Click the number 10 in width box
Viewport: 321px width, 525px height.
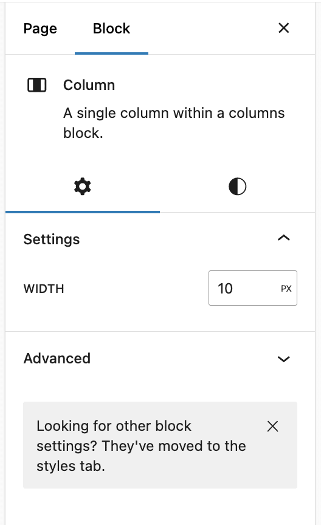[225, 289]
